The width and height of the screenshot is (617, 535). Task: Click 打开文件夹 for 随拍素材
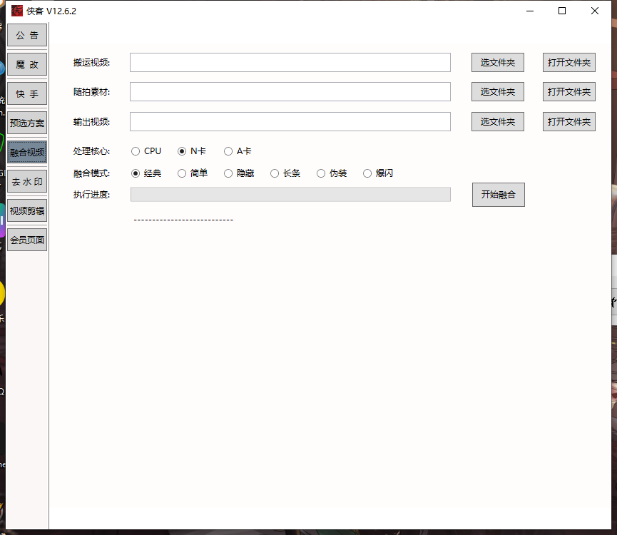(568, 92)
